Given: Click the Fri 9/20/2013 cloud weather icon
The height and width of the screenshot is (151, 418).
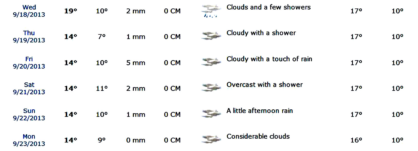Looking at the screenshot, I should pos(211,62).
